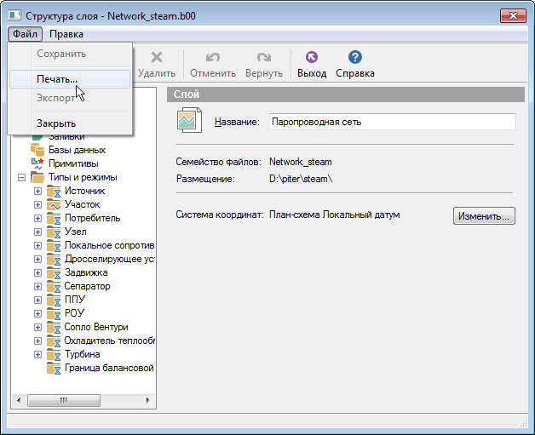Open Справка help icon

355,57
